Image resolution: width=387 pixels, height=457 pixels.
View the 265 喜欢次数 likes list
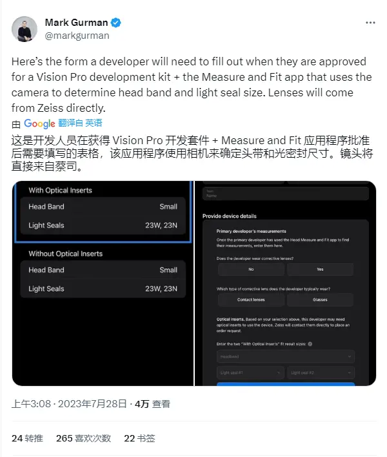pos(83,438)
